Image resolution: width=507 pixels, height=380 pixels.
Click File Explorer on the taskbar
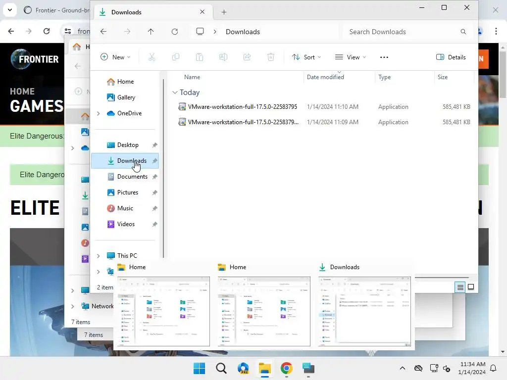pyautogui.click(x=265, y=368)
